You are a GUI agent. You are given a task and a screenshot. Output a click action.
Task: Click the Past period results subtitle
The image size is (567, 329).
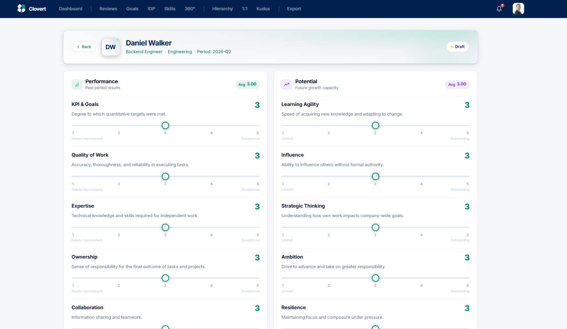coord(103,88)
